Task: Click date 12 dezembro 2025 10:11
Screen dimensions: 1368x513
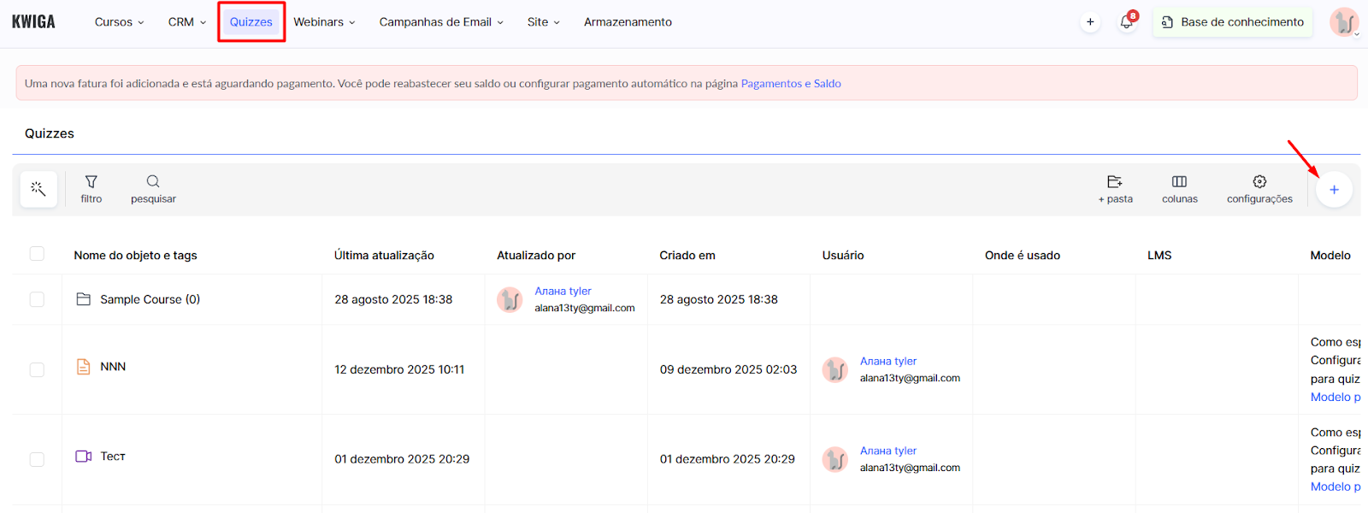Action: click(399, 369)
